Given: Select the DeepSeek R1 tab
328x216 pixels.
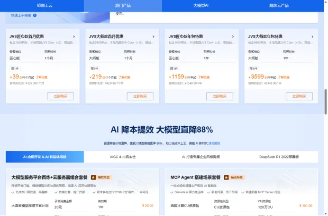Looking at the screenshot, I should point(279,157).
